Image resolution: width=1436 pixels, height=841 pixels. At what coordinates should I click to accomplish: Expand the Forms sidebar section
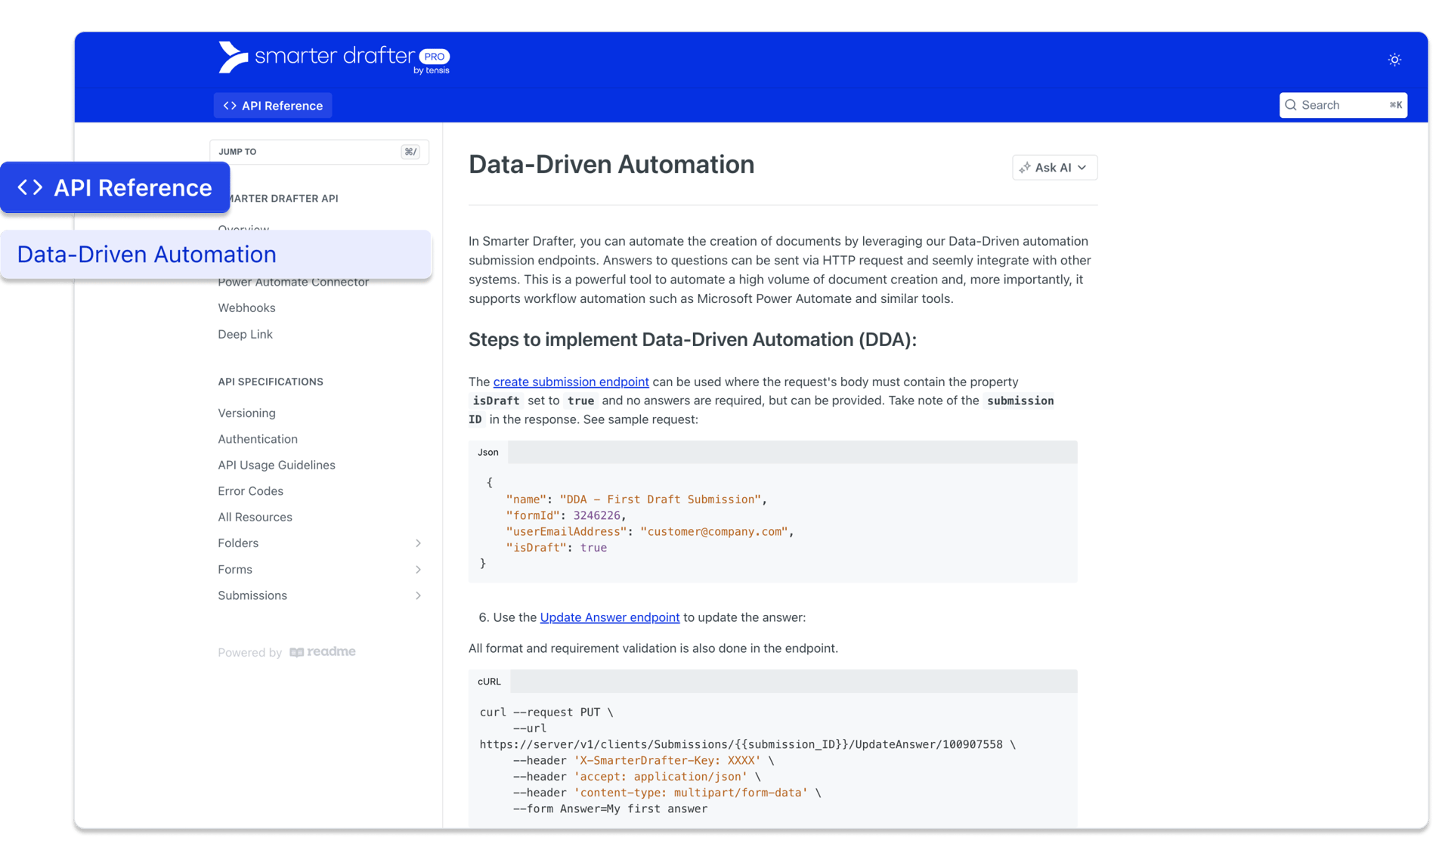418,569
